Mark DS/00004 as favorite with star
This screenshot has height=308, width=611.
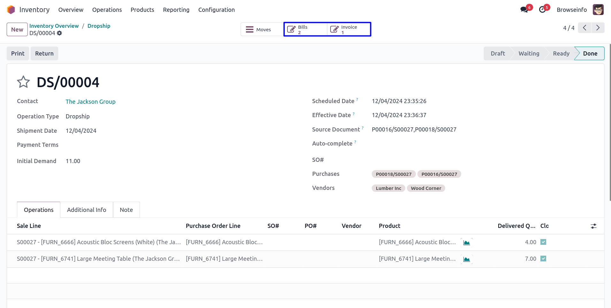[23, 82]
